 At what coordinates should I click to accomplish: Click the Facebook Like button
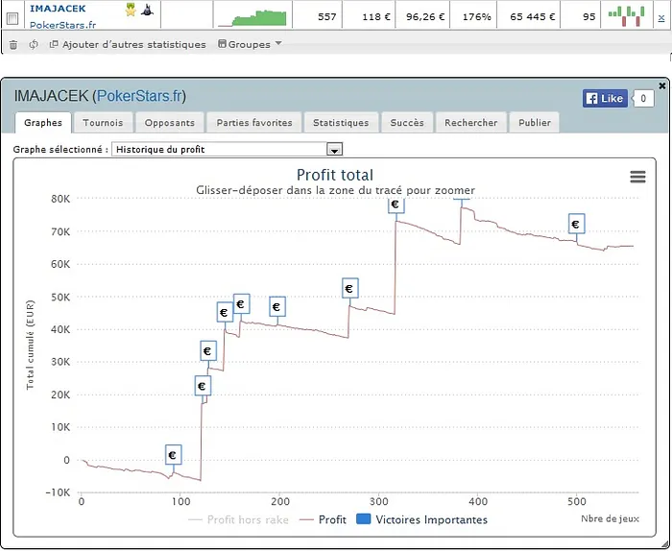pyautogui.click(x=604, y=98)
